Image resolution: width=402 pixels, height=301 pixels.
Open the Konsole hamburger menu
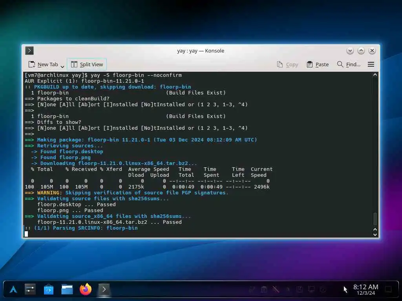[x=371, y=65]
